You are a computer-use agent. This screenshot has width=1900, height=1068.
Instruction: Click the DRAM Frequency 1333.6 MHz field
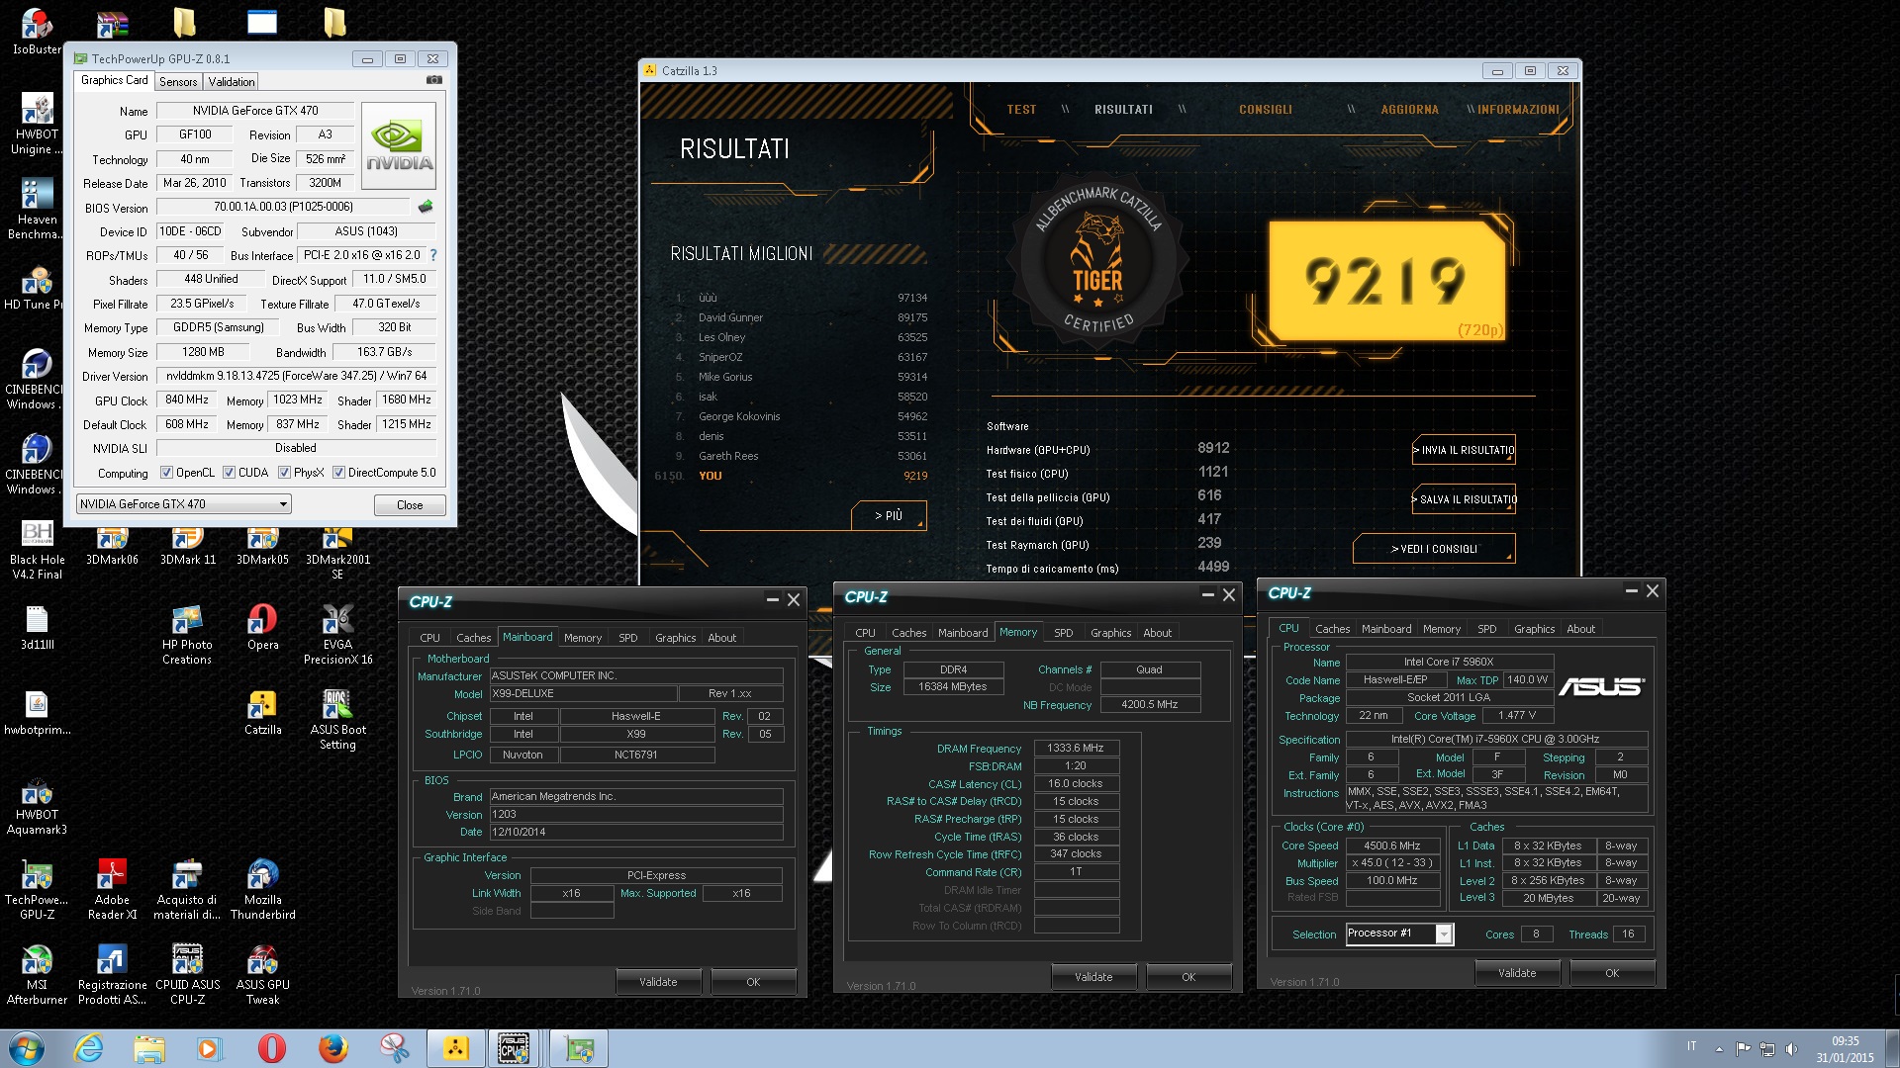click(x=1076, y=749)
